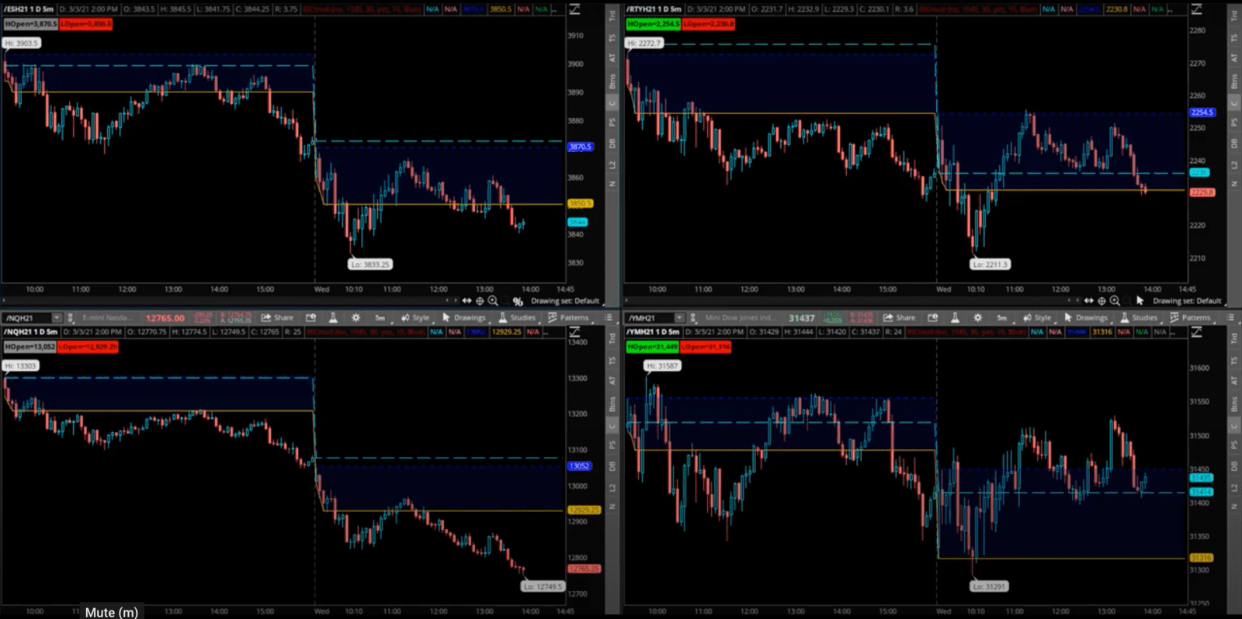Click the horizontal scrollbar under /ESH21 chart
This screenshot has height=619, width=1242.
click(x=233, y=300)
